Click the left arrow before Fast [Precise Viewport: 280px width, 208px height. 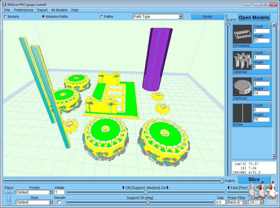[228, 188]
